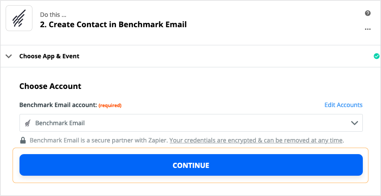Click the Benchmark Email app logo
Screen dimensions: 381x196
(19, 18)
